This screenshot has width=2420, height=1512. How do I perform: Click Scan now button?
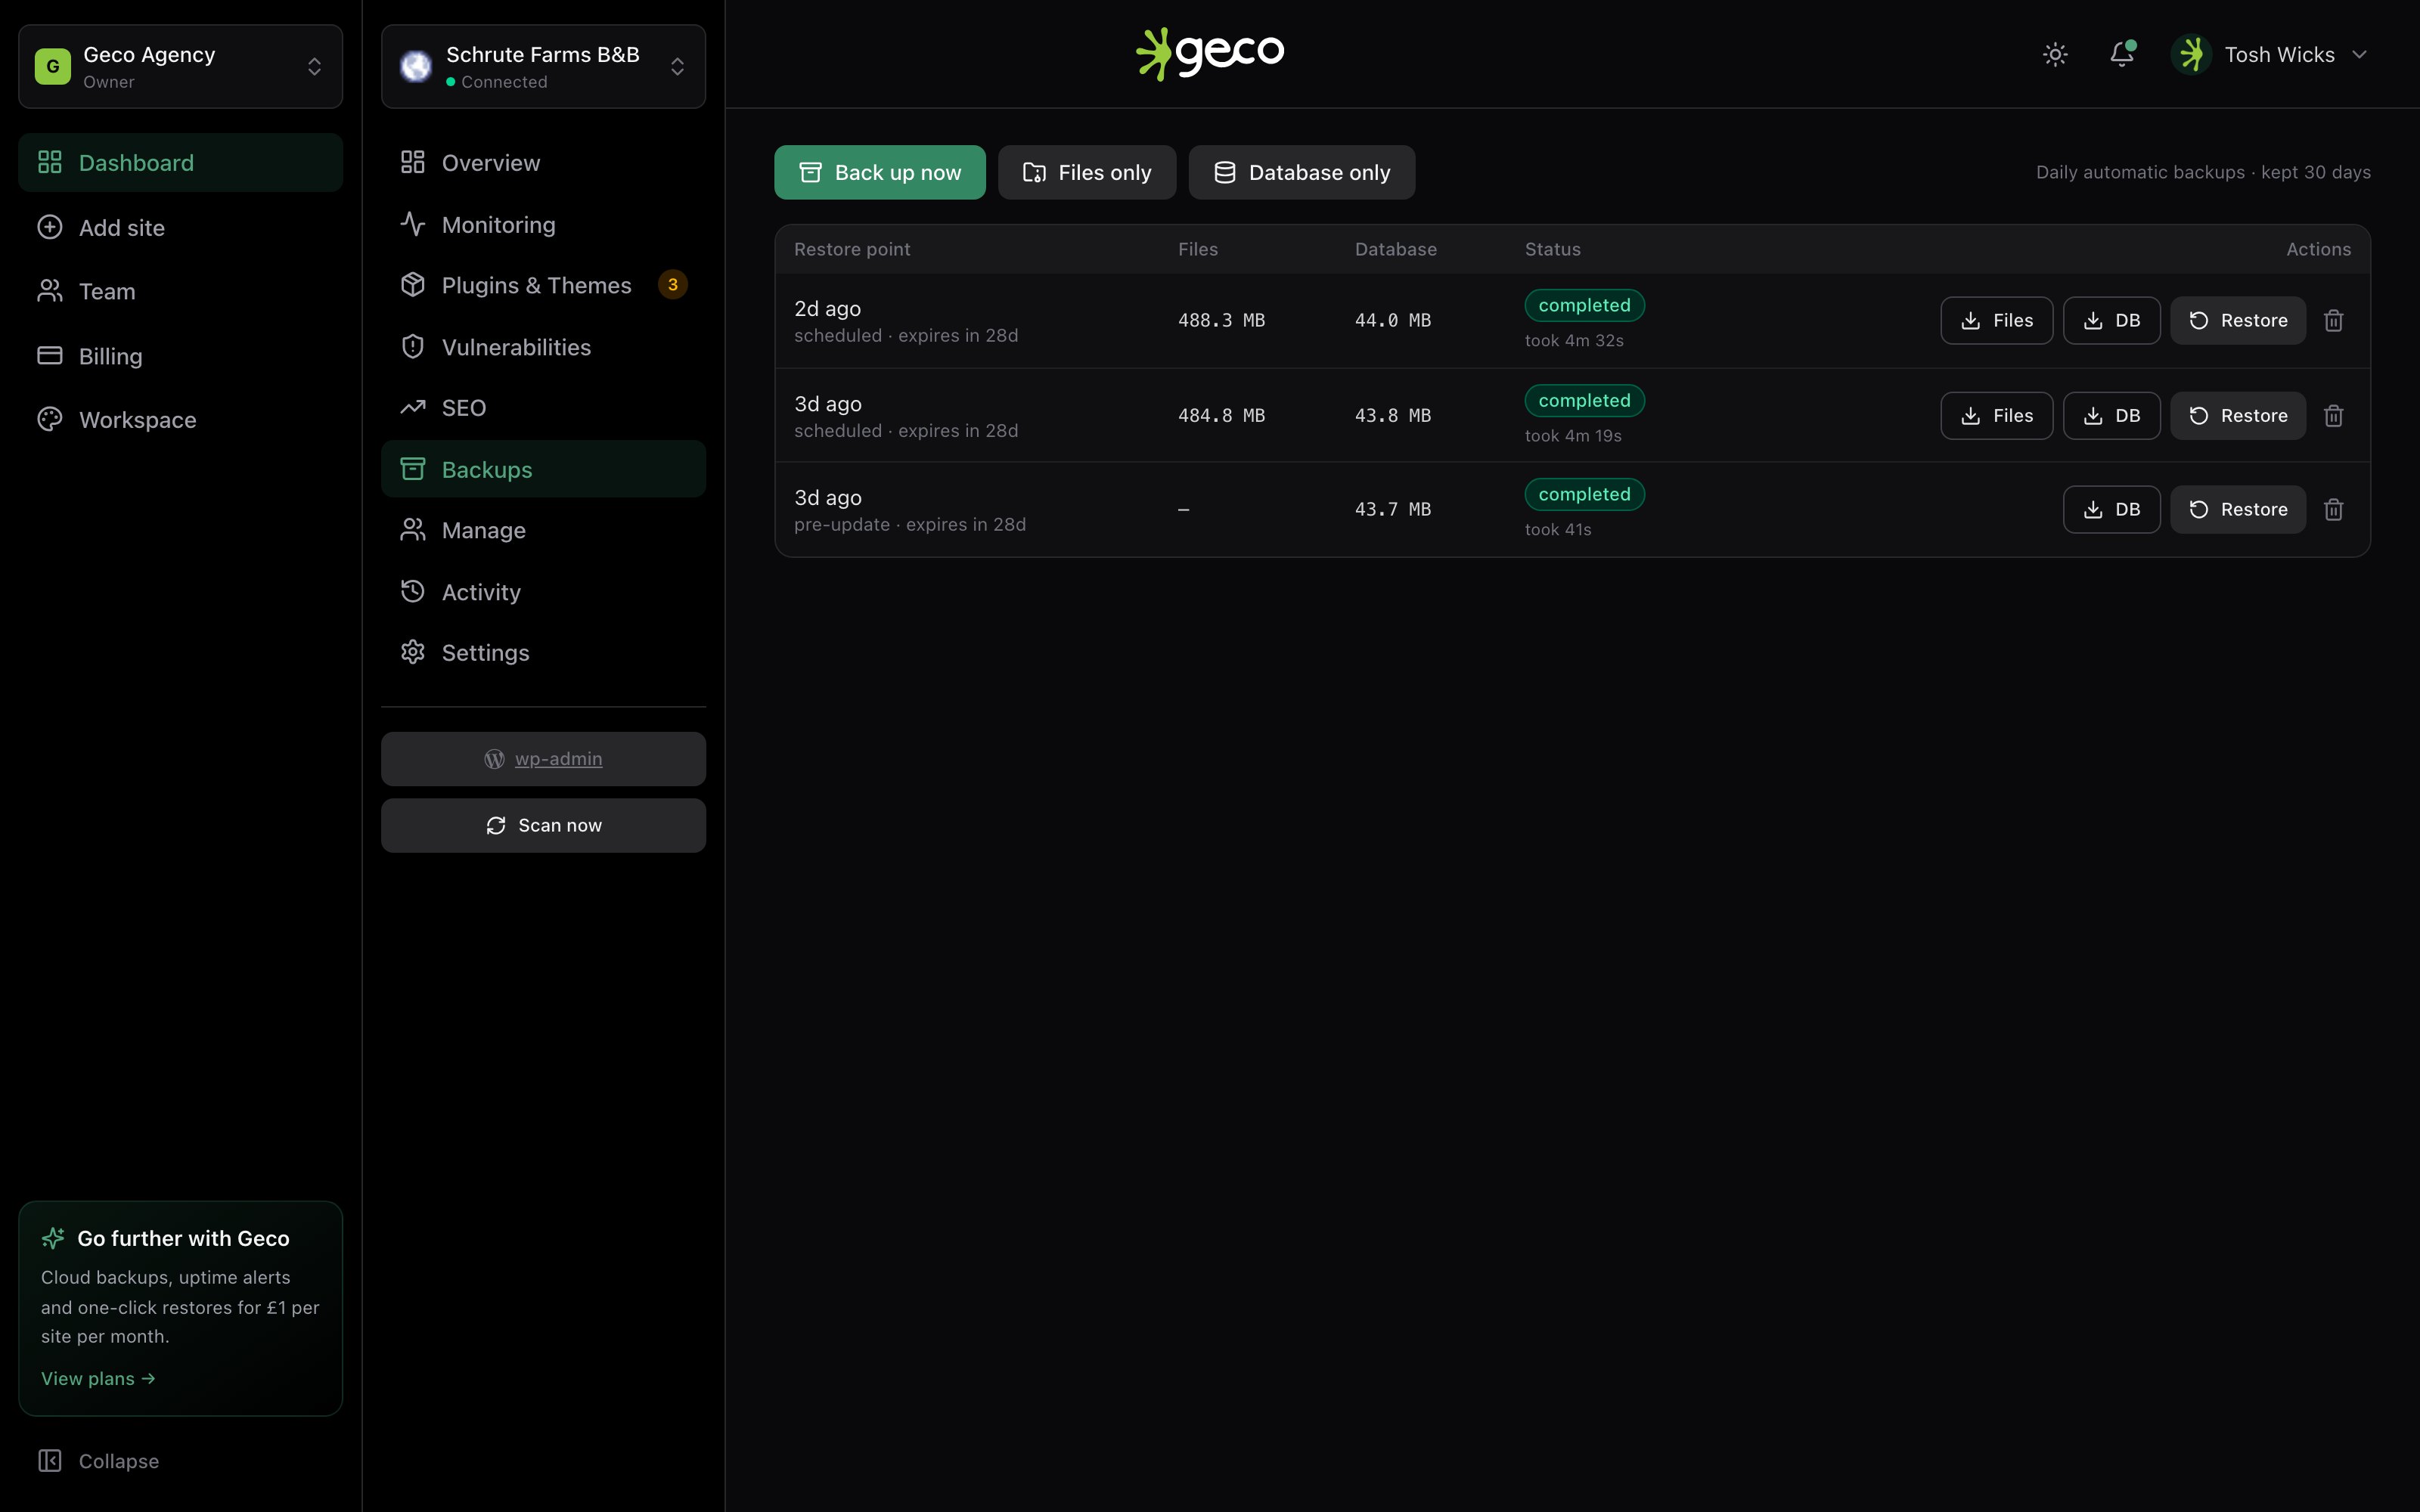(543, 826)
